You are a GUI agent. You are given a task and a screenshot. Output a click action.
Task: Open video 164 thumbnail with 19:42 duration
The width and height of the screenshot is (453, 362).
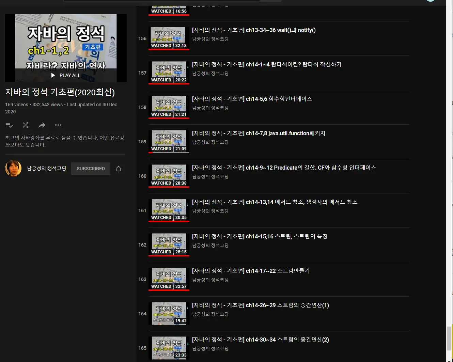coord(169,314)
